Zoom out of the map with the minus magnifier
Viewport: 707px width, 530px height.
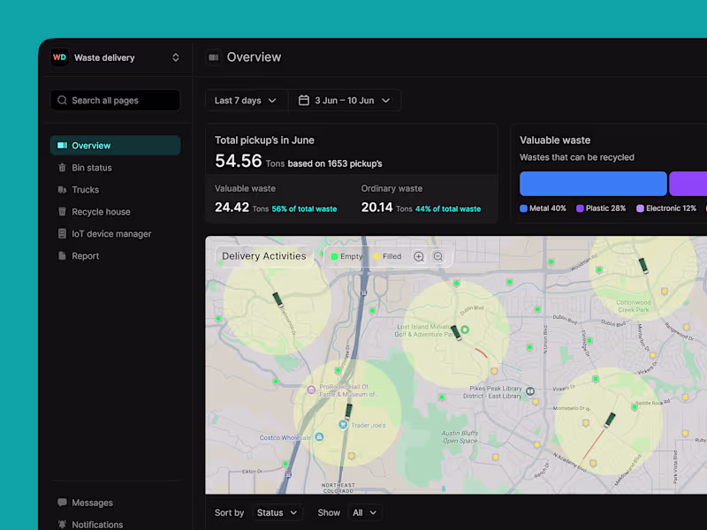(438, 256)
